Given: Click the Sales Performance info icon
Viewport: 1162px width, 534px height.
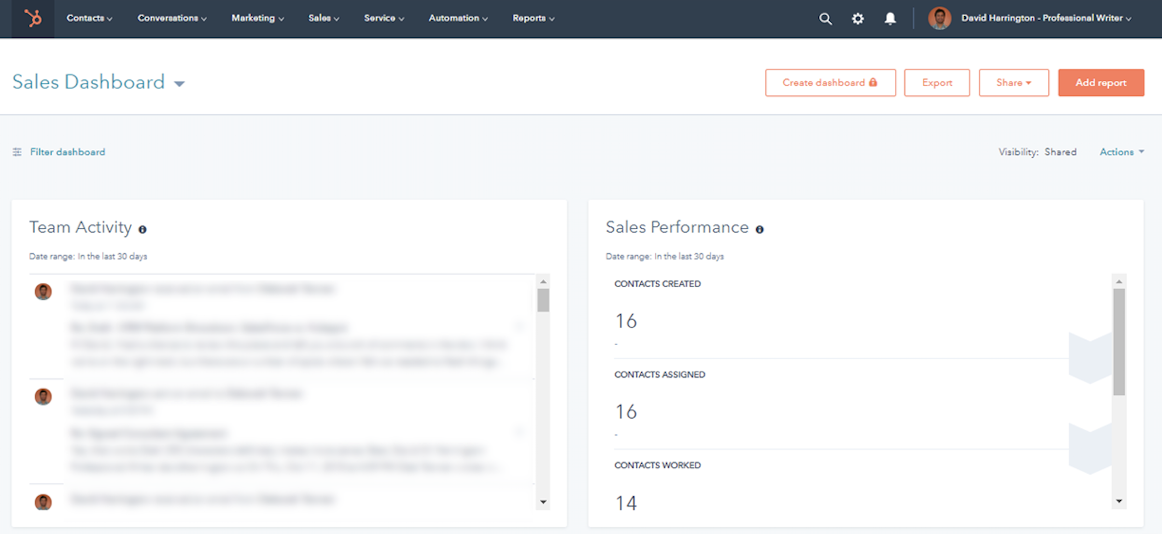Looking at the screenshot, I should (760, 229).
